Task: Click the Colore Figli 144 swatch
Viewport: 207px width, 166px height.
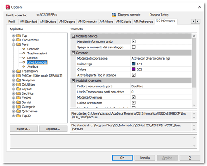Action: coord(134,64)
